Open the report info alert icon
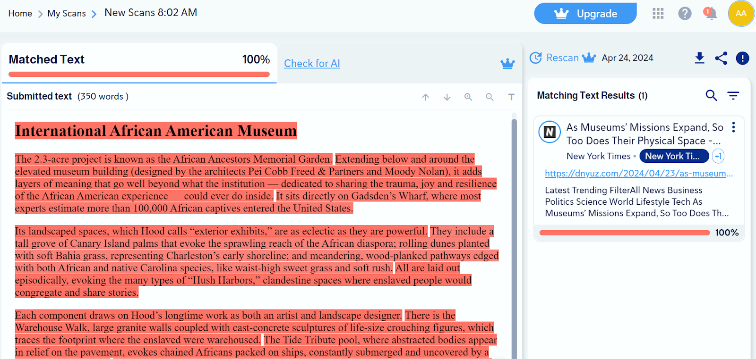The width and height of the screenshot is (756, 359). (x=742, y=58)
